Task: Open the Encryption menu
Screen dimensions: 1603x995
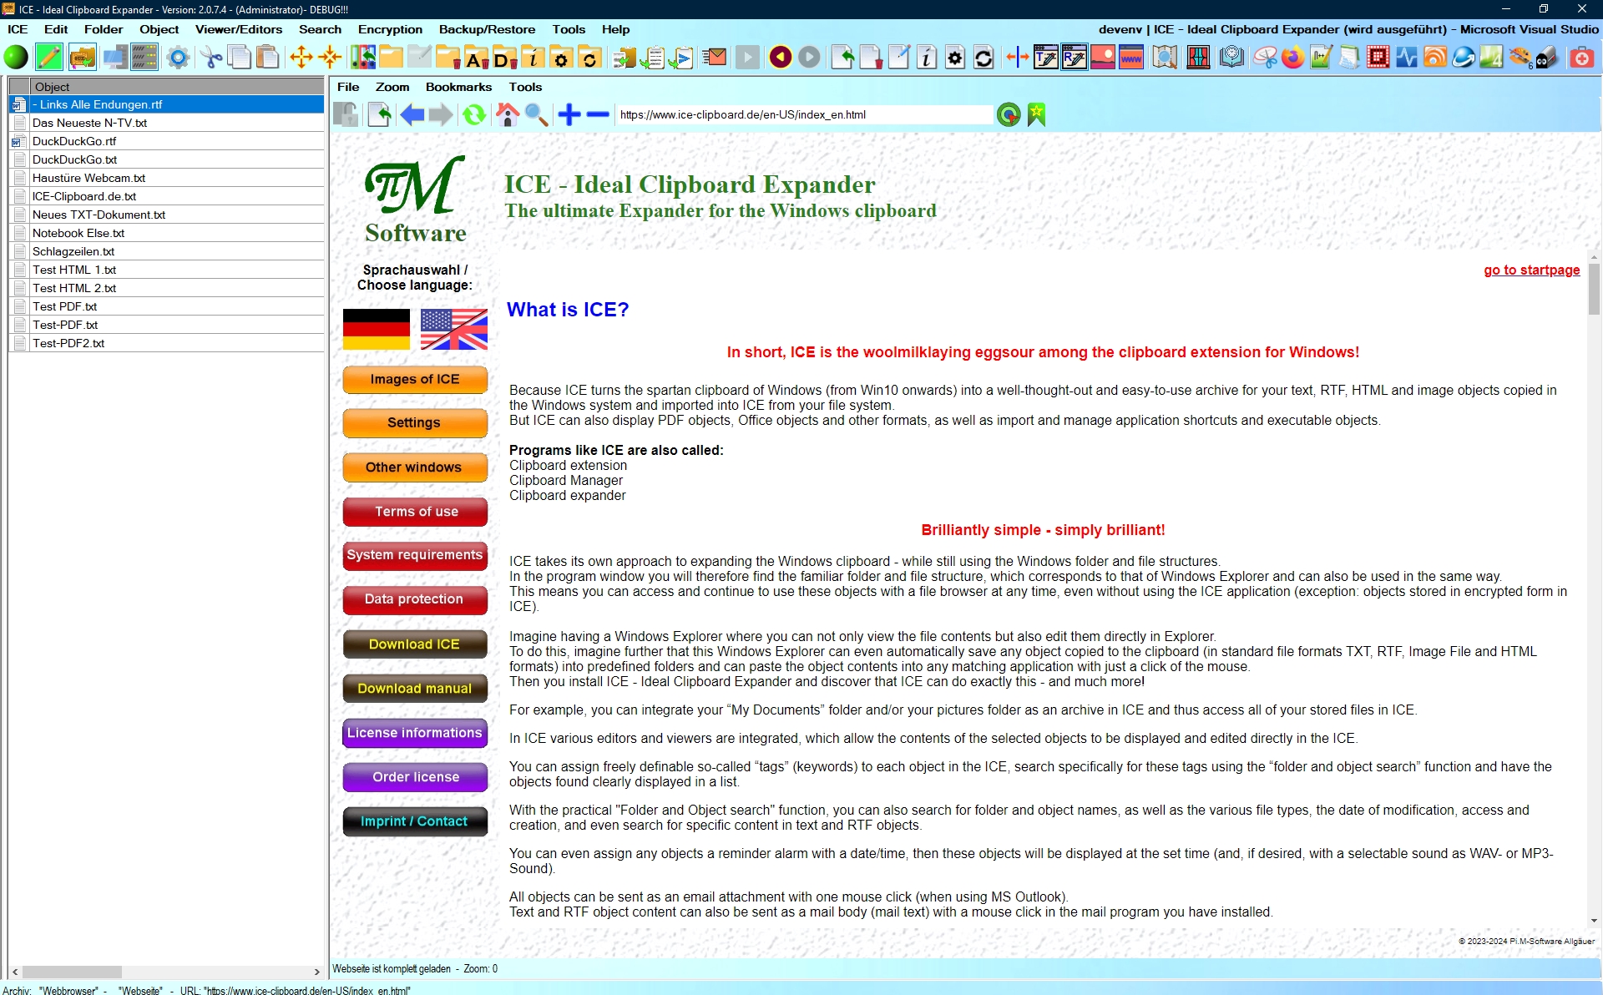Action: pos(390,29)
